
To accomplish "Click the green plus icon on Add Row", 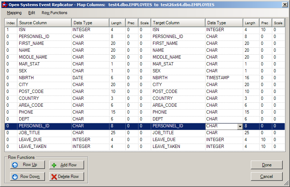I will coord(54,165).
